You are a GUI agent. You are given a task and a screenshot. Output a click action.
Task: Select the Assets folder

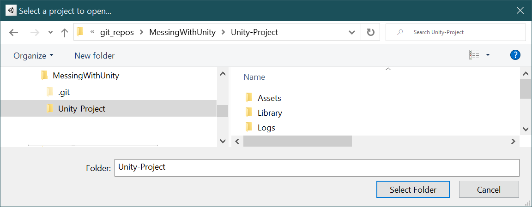click(x=269, y=98)
